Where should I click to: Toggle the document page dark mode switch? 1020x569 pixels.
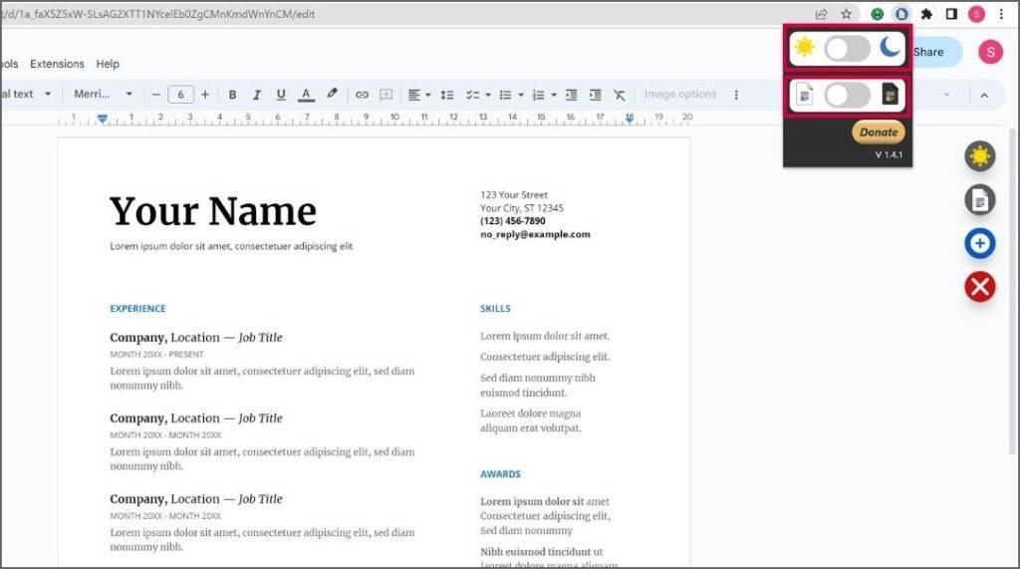pos(847,95)
